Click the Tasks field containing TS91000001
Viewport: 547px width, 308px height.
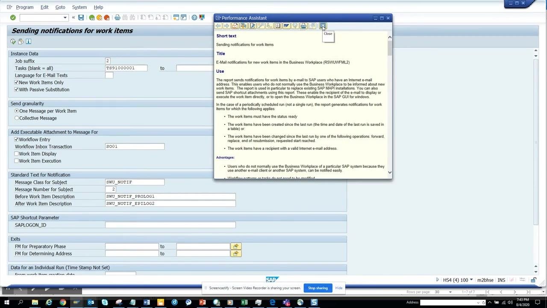tap(126, 68)
